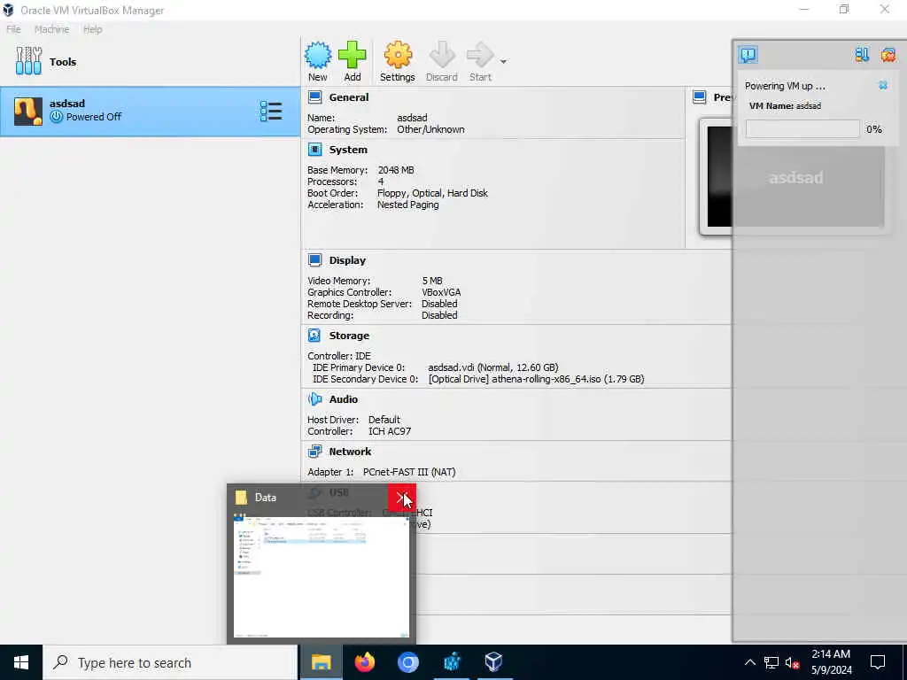This screenshot has width=907, height=680.
Task: Click the New virtual machine icon
Action: coord(318,56)
